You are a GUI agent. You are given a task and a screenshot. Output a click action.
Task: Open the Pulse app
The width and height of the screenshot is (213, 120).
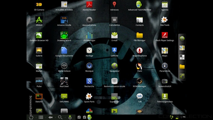pyautogui.click(x=39, y=83)
